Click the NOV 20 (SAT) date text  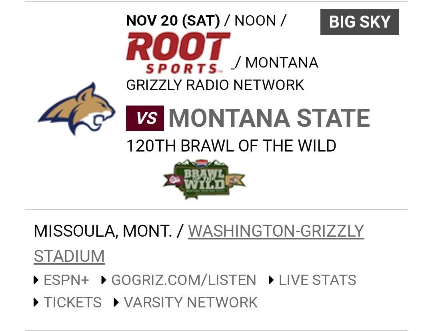coord(173,21)
